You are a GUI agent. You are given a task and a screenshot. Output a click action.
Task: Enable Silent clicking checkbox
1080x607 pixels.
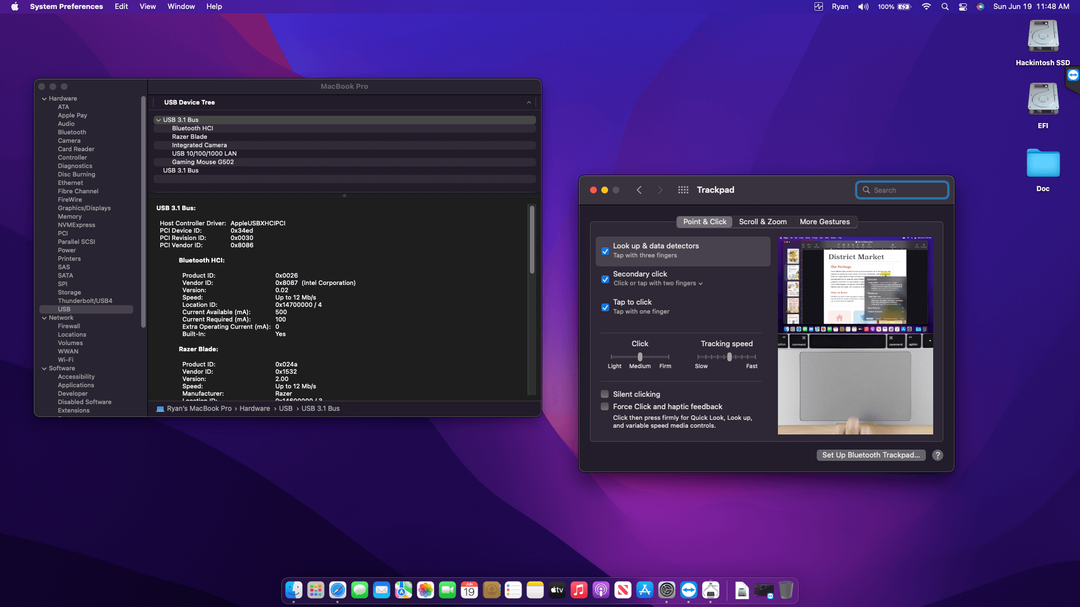[x=605, y=394]
